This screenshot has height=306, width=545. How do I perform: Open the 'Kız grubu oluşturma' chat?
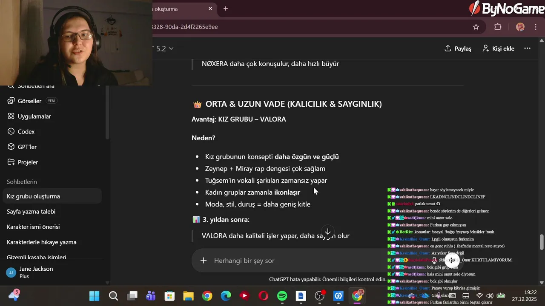(52, 196)
